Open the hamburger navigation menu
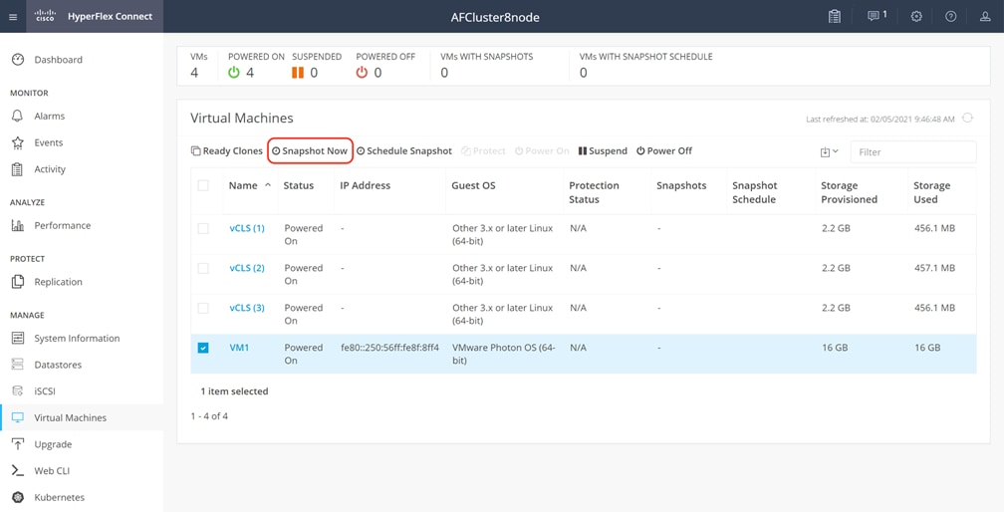The width and height of the screenshot is (1004, 512). (x=13, y=17)
